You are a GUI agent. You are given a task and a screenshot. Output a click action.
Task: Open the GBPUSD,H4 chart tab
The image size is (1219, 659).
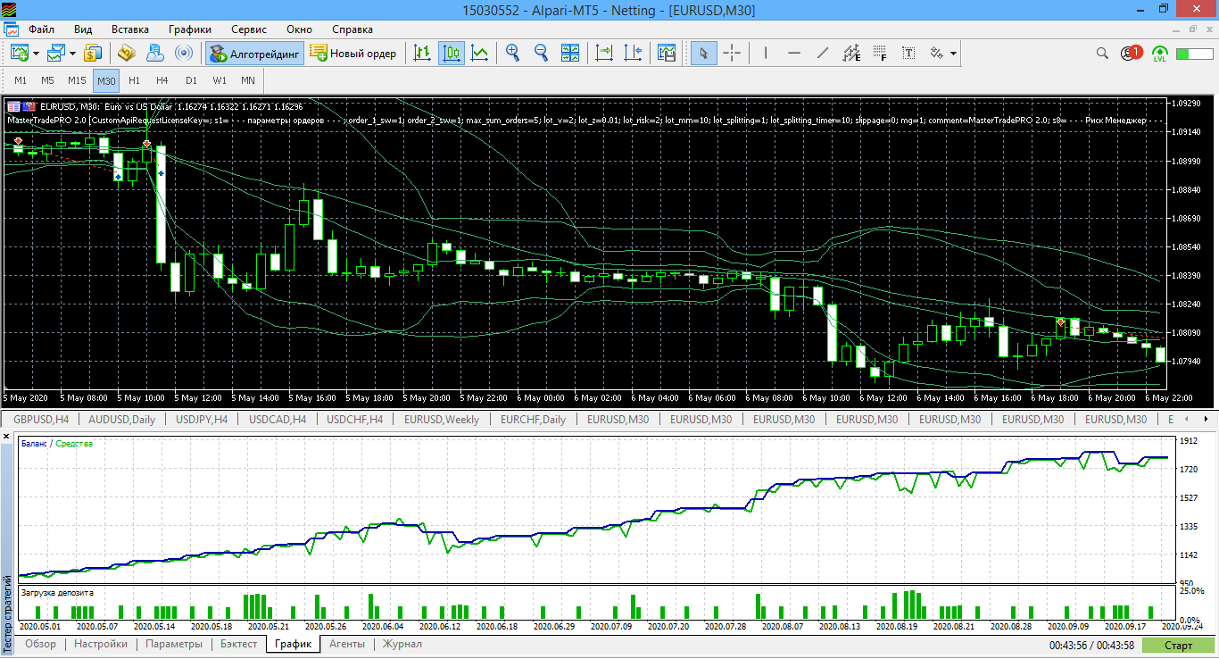pos(42,420)
